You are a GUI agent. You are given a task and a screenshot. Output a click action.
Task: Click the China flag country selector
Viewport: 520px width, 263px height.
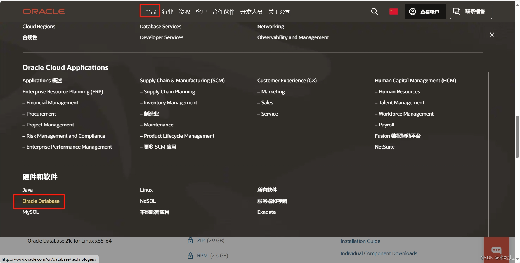(393, 11)
